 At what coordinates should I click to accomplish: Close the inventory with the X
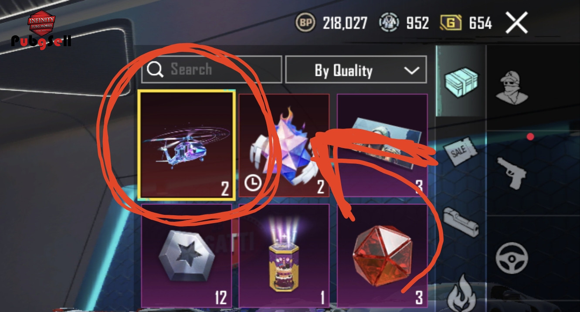[x=516, y=23]
